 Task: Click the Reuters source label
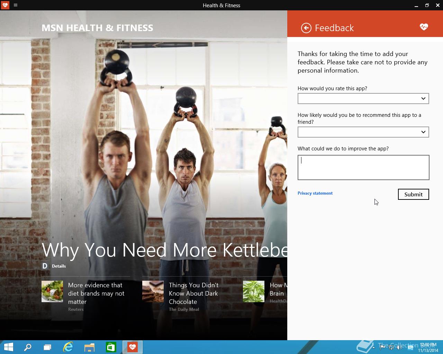[76, 309]
